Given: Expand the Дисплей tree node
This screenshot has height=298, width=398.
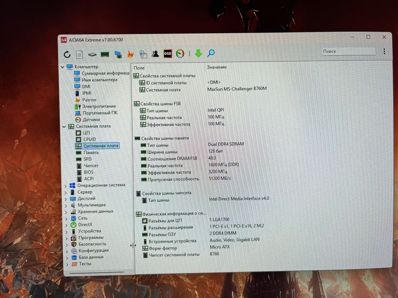Looking at the screenshot, I should 66,199.
